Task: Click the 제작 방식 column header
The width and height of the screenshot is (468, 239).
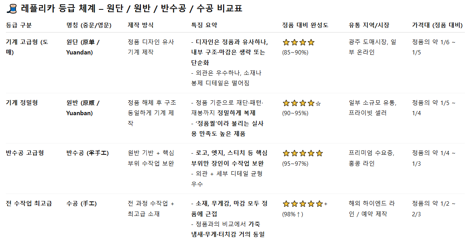Action: point(141,25)
